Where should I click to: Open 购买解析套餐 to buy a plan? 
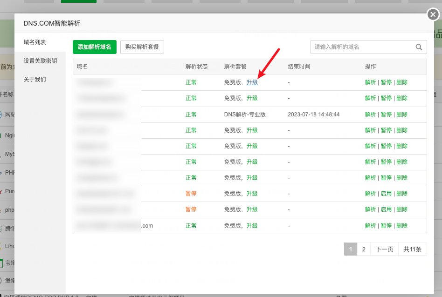pyautogui.click(x=142, y=47)
